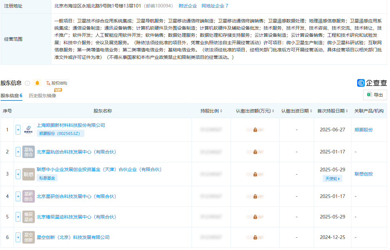Expand row for 北京星研创合科技发展中心
The height and width of the screenshot is (250, 390).
pos(18,196)
